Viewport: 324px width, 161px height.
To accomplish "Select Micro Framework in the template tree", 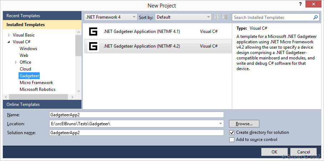I will (36, 83).
